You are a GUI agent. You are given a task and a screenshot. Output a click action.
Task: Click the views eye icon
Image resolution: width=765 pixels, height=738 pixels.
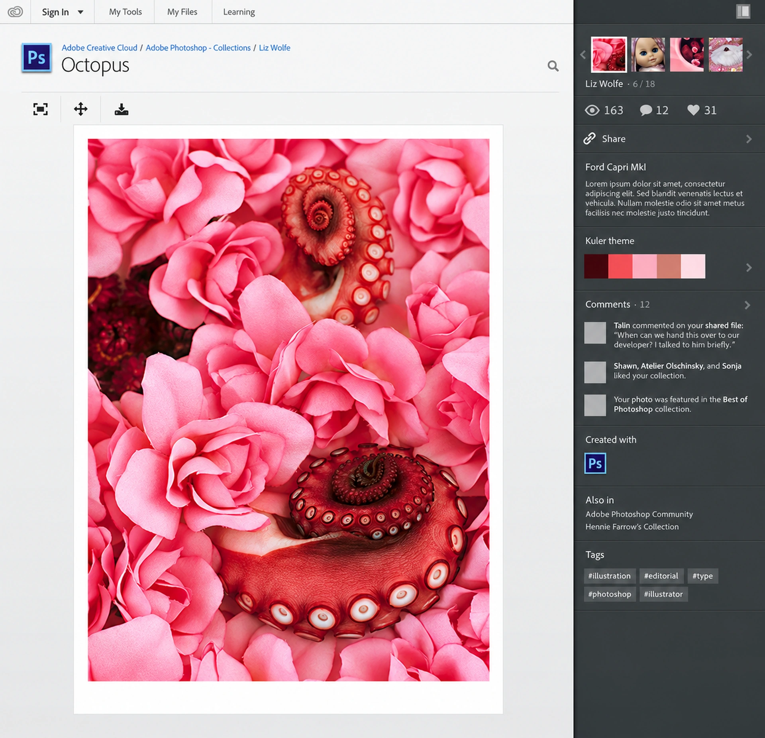coord(592,110)
